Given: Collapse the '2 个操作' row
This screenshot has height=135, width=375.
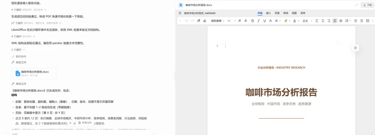Looking at the screenshot, I should click(18, 50).
